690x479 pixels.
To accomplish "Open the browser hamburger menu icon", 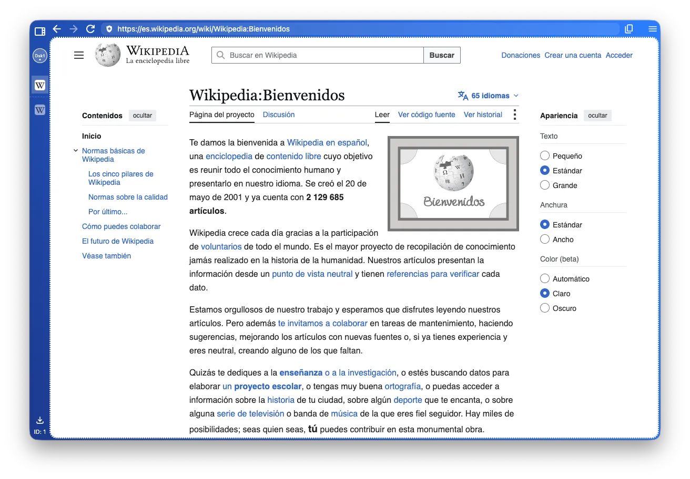I will pos(653,29).
